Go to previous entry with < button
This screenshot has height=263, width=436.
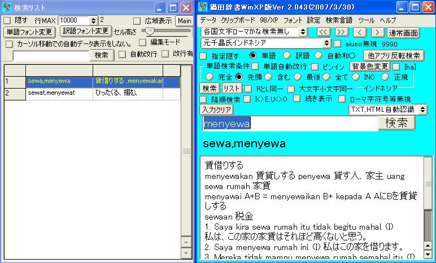359,32
